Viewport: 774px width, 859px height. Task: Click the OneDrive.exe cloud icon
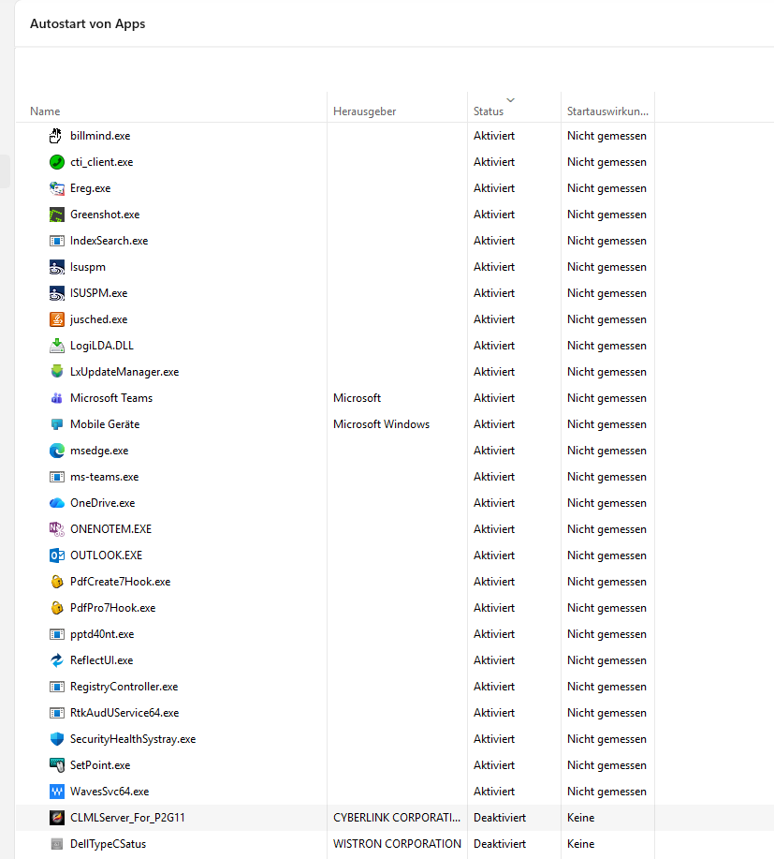click(56, 503)
